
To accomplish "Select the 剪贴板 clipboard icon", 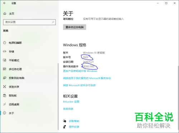I will pyautogui.click(x=5, y=96).
